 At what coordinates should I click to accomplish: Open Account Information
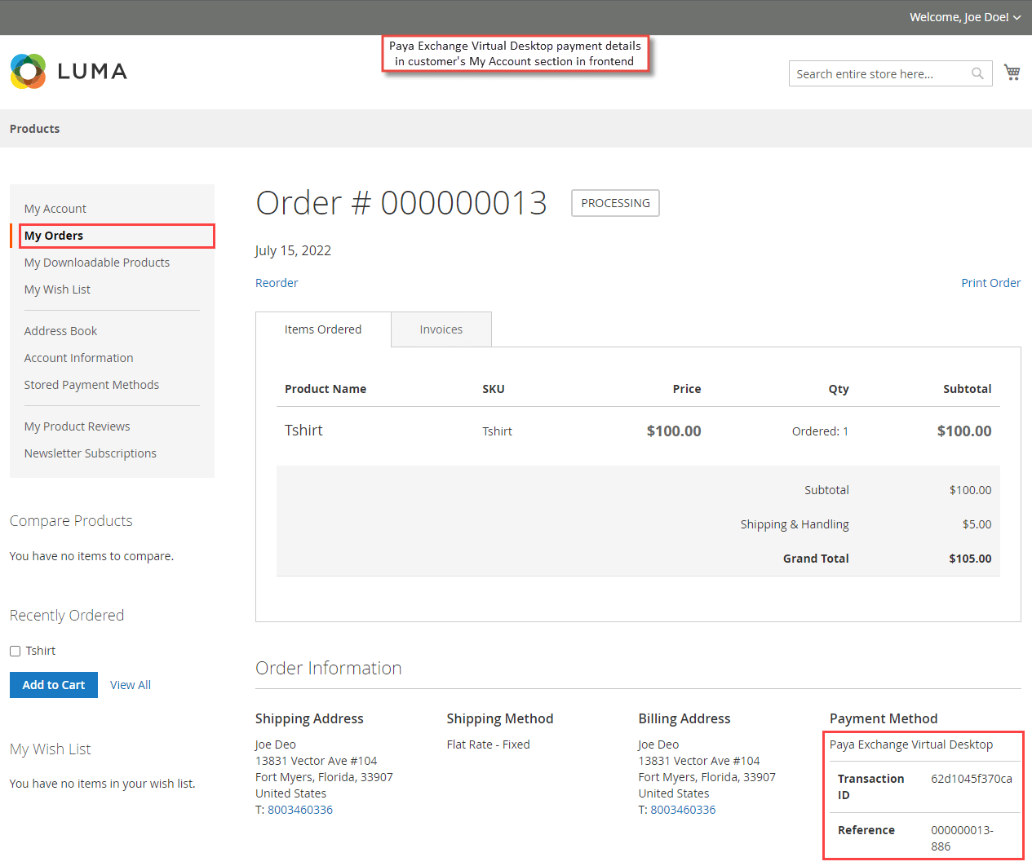click(x=78, y=358)
